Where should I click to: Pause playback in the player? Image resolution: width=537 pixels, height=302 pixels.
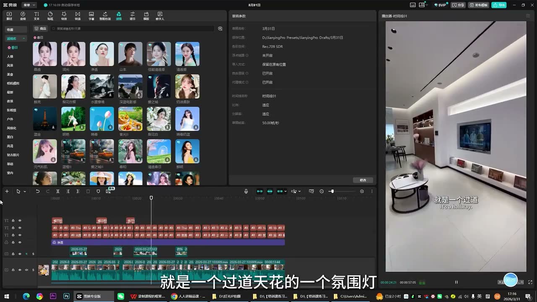point(456,282)
